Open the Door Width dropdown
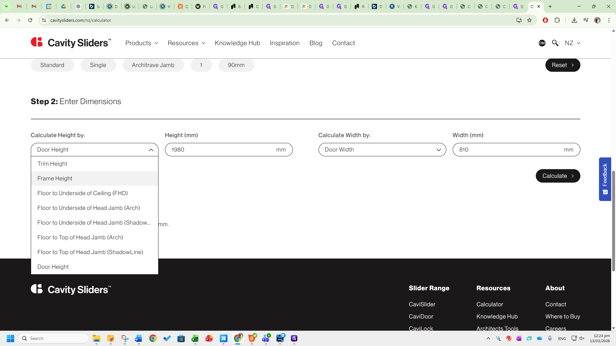Image resolution: width=616 pixels, height=346 pixels. (x=382, y=150)
